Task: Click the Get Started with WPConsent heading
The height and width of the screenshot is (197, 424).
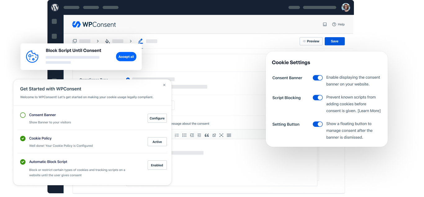Action: [x=51, y=89]
